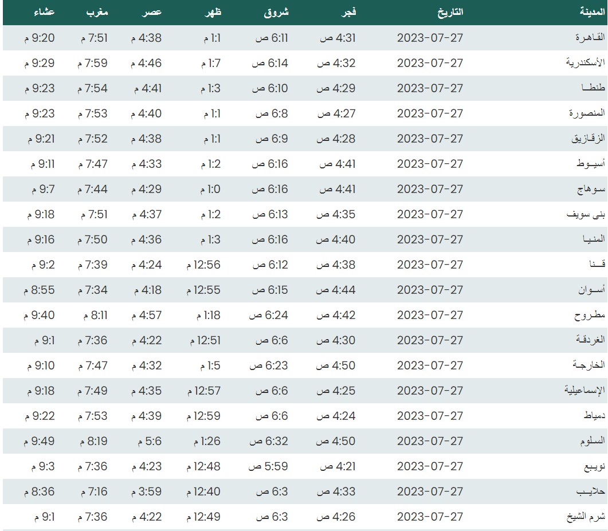Click the التاريخ column header
The width and height of the screenshot is (608, 531).
[450, 12]
